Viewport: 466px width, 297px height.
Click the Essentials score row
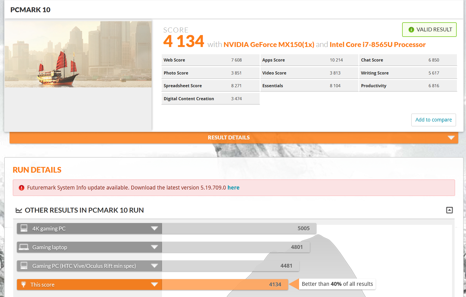pyautogui.click(x=309, y=86)
